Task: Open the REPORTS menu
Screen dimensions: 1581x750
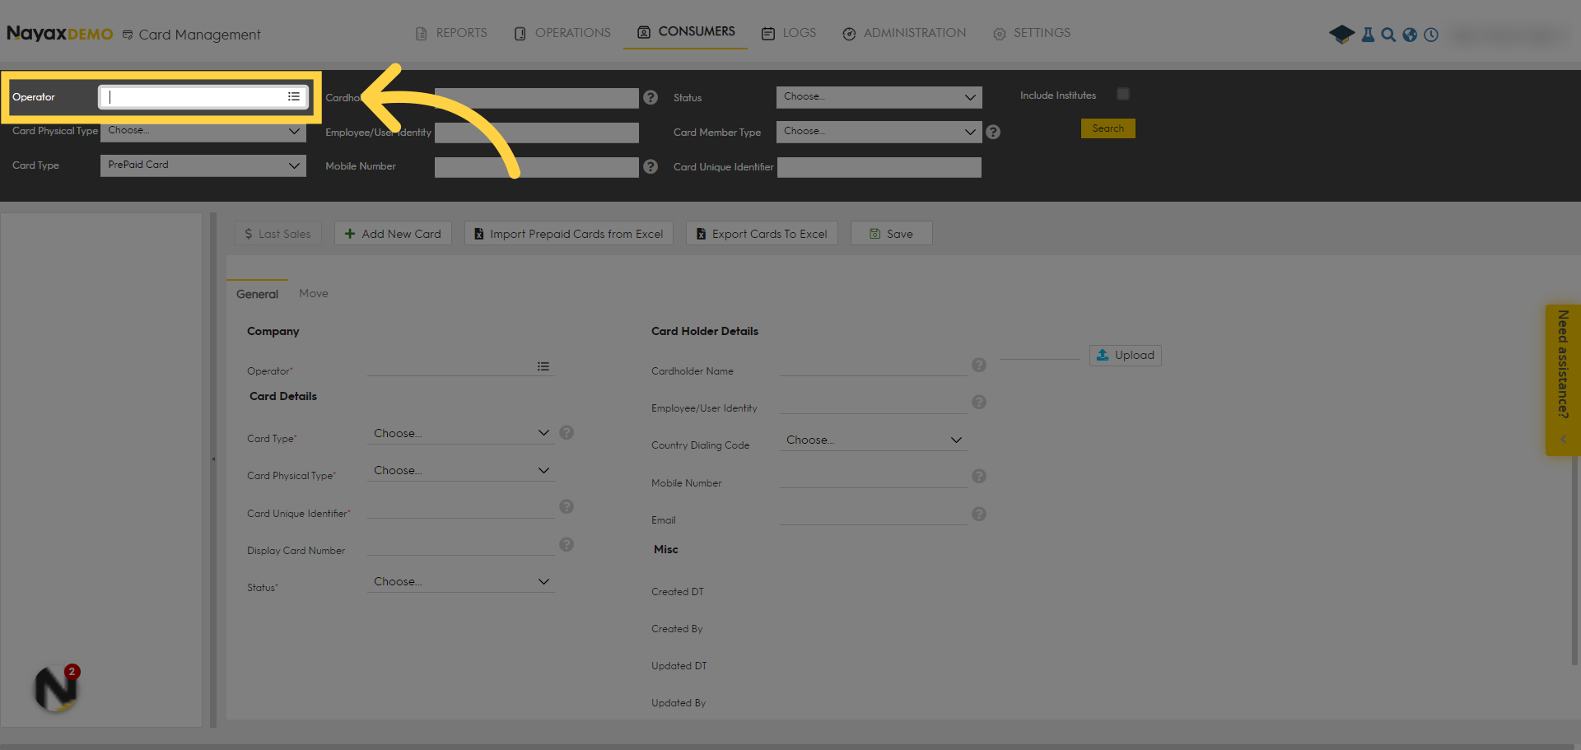Action: tap(451, 33)
